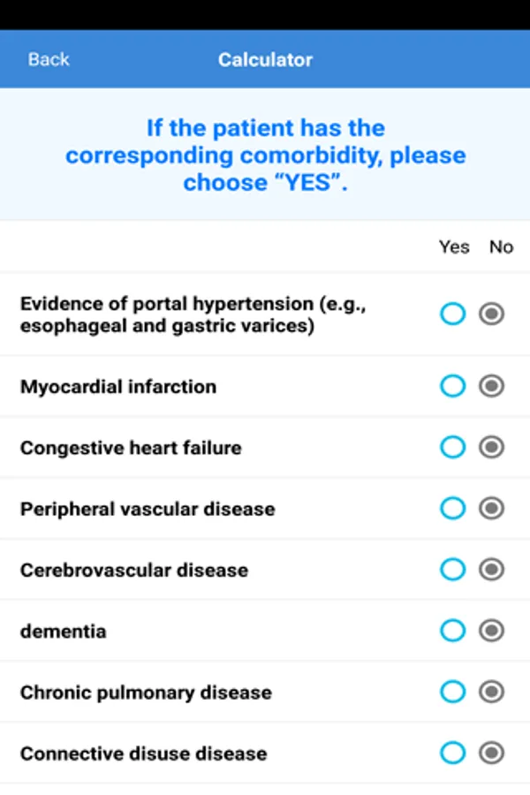Tap the Chronic pulmonary disease label

(x=146, y=693)
